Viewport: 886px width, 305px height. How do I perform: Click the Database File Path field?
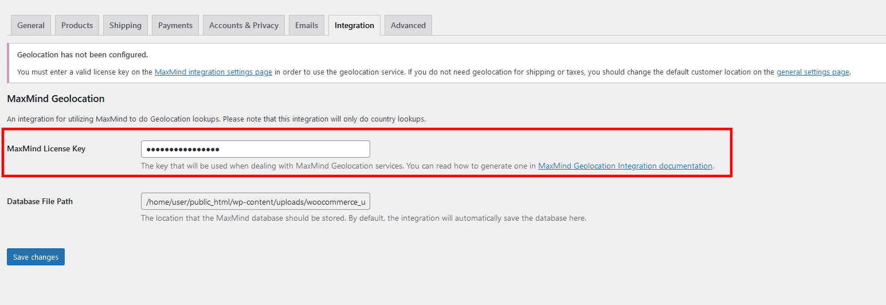pos(256,202)
